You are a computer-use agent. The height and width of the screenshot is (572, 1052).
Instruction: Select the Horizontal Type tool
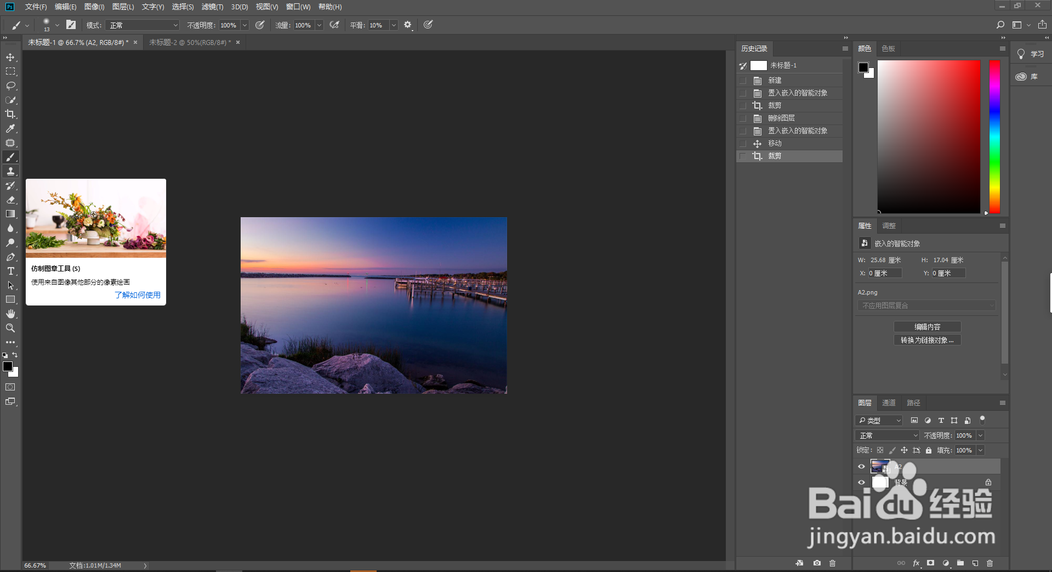[10, 271]
